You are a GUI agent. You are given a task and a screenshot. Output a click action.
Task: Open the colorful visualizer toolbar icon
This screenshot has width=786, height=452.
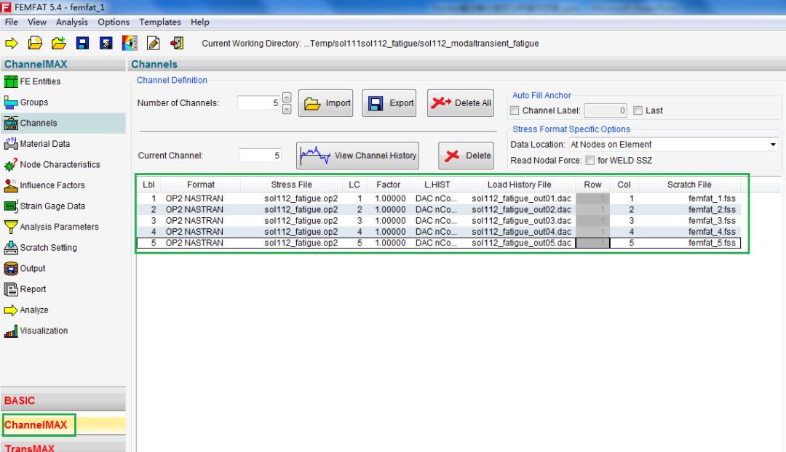tap(130, 43)
